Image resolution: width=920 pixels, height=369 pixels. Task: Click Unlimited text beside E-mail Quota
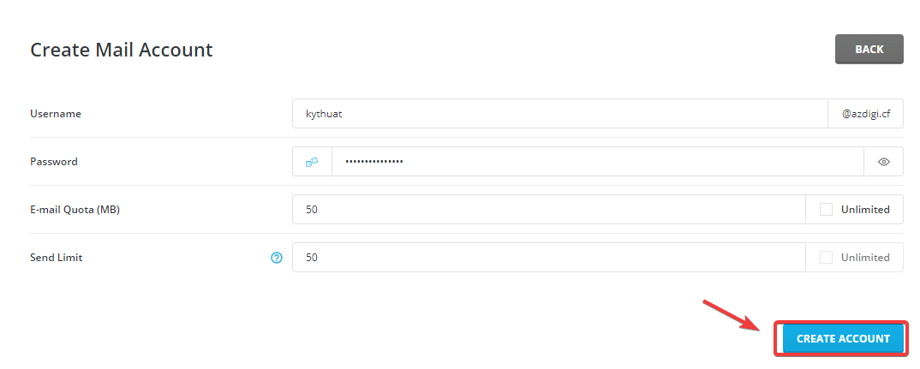click(865, 209)
